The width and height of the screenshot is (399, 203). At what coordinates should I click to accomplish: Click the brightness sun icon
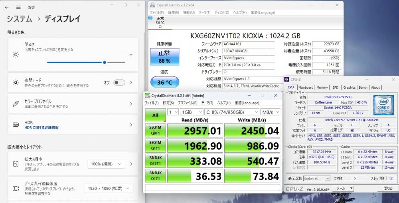[x=16, y=54]
